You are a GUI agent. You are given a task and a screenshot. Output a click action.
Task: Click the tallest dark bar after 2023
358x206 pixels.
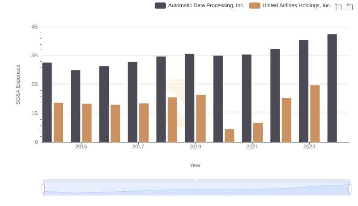[x=332, y=88]
